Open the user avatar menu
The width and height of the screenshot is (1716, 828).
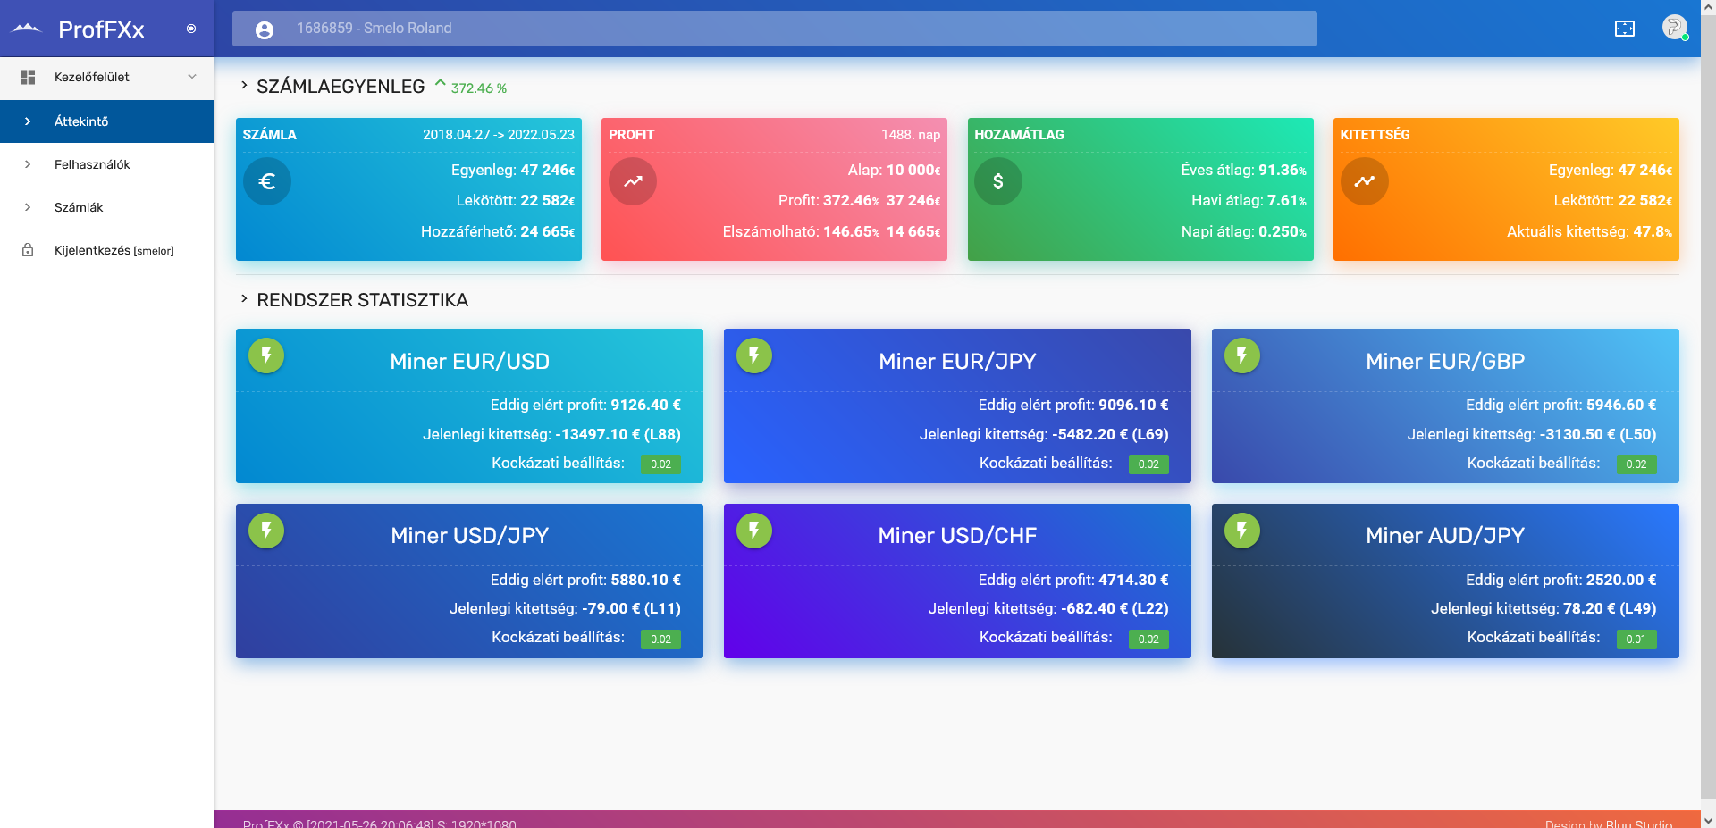point(1674,28)
